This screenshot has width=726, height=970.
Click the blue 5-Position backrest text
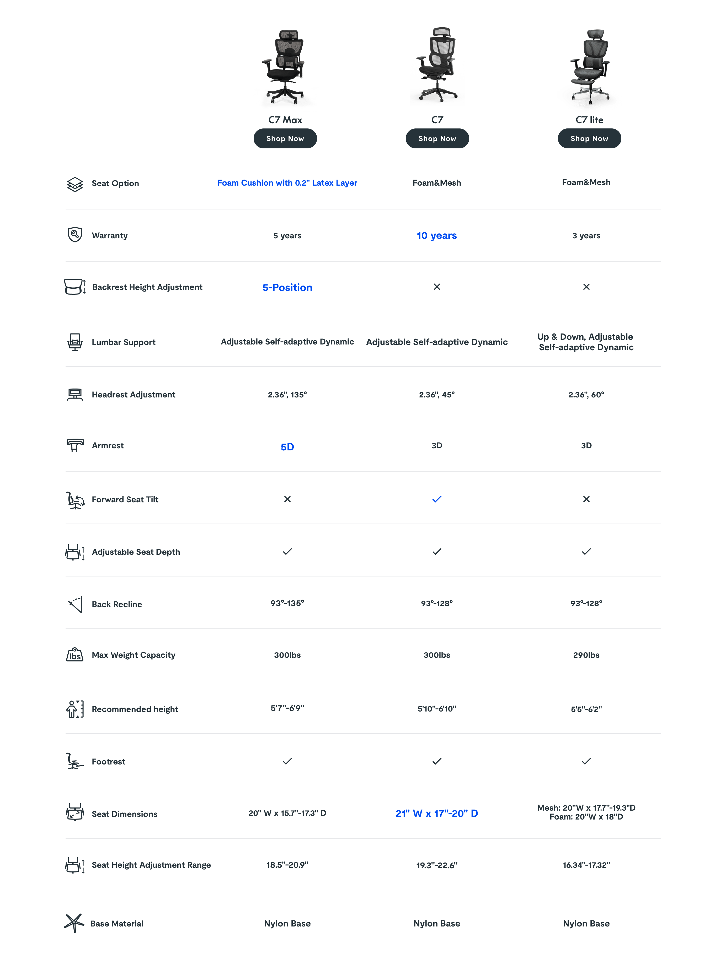coord(287,288)
